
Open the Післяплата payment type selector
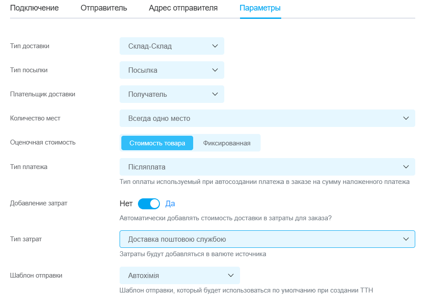tap(267, 167)
